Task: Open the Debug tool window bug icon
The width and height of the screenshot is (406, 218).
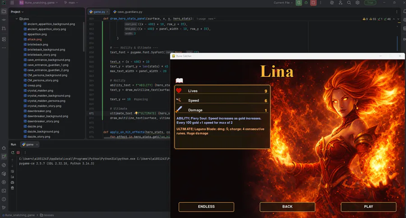Action: pyautogui.click(x=4, y=148)
